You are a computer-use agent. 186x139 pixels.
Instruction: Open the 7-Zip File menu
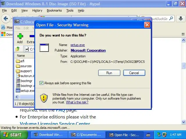(18, 28)
